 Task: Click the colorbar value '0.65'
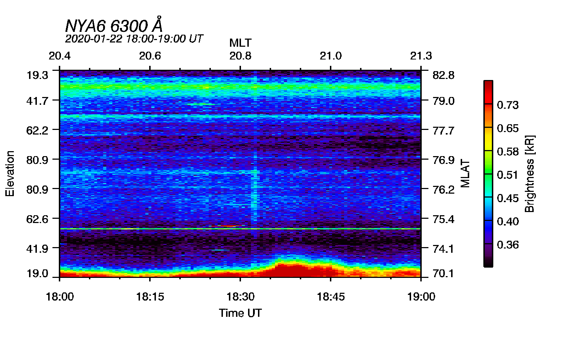[x=507, y=128]
